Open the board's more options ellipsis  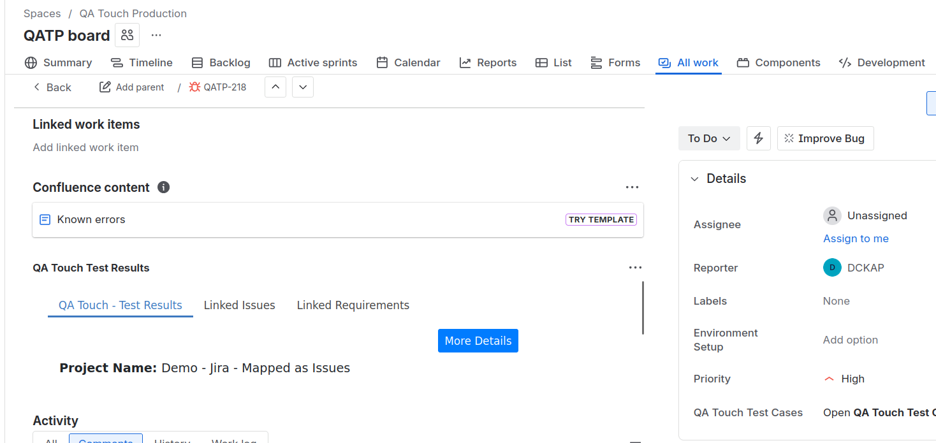[x=156, y=35]
